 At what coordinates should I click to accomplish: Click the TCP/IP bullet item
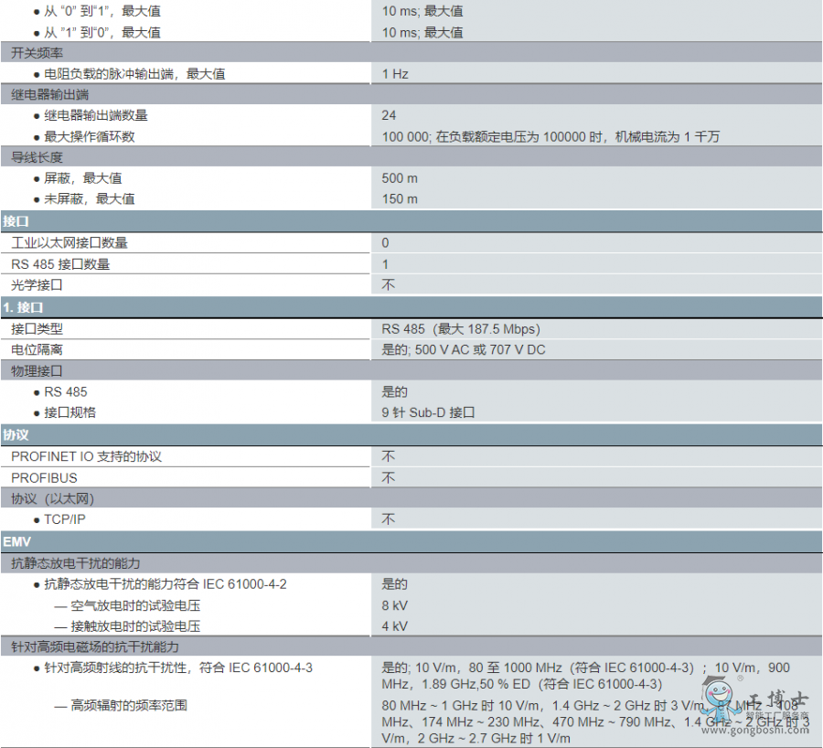[x=65, y=519]
